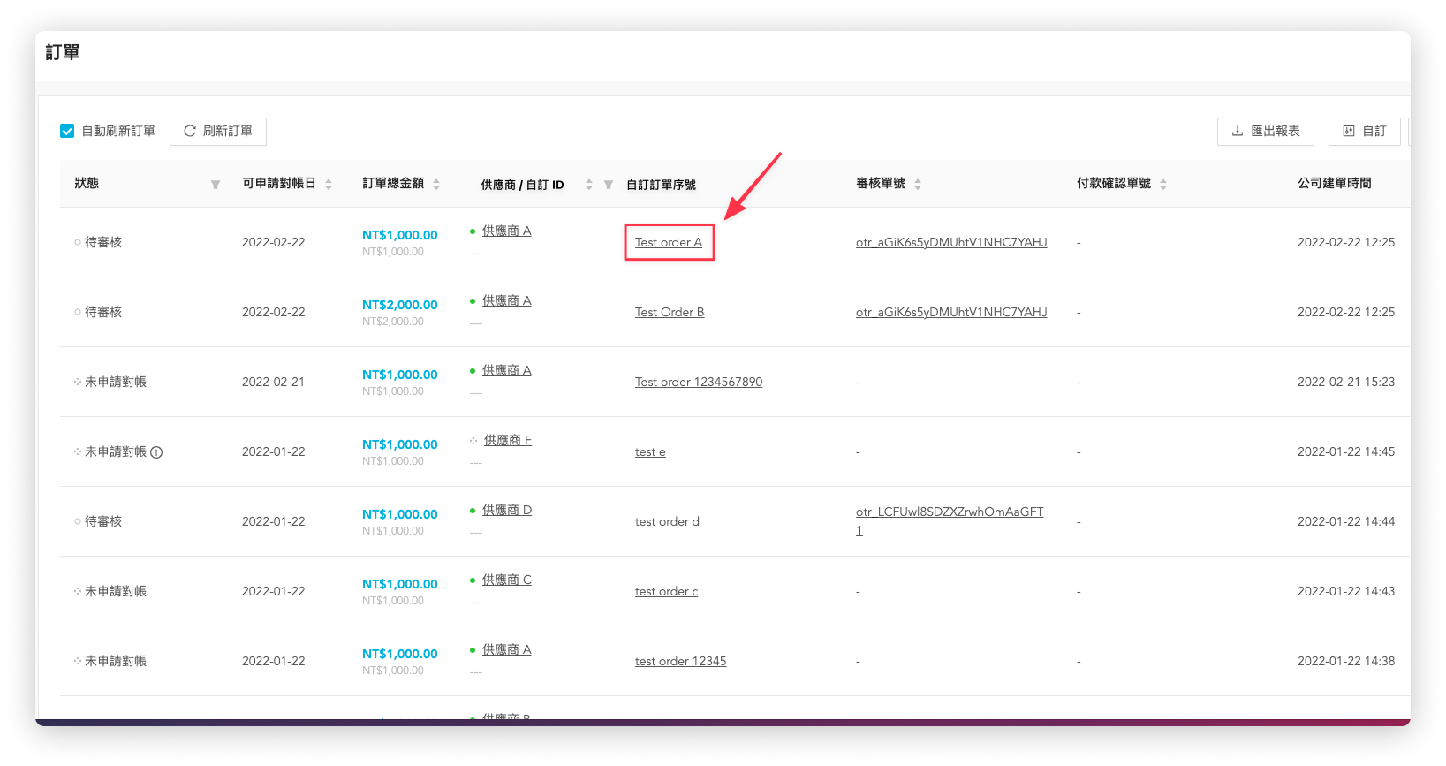1446x766 pixels.
Task: Click the 公司建單時間 column header
Action: [x=1335, y=183]
